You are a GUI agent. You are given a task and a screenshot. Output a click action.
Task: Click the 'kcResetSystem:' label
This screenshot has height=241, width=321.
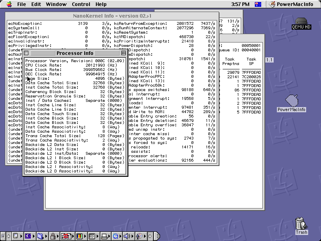click(x=131, y=32)
